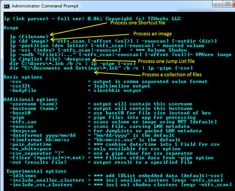Click the '-include_unalloc_clusters' option

tap(47, 180)
